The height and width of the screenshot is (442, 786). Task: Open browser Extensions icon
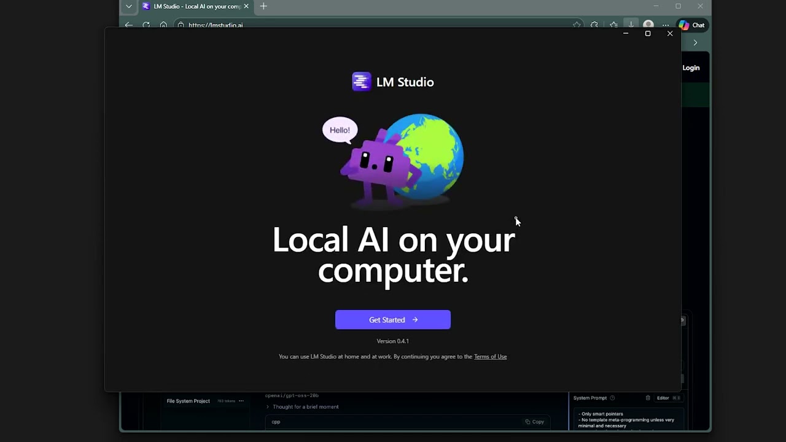[x=594, y=25]
